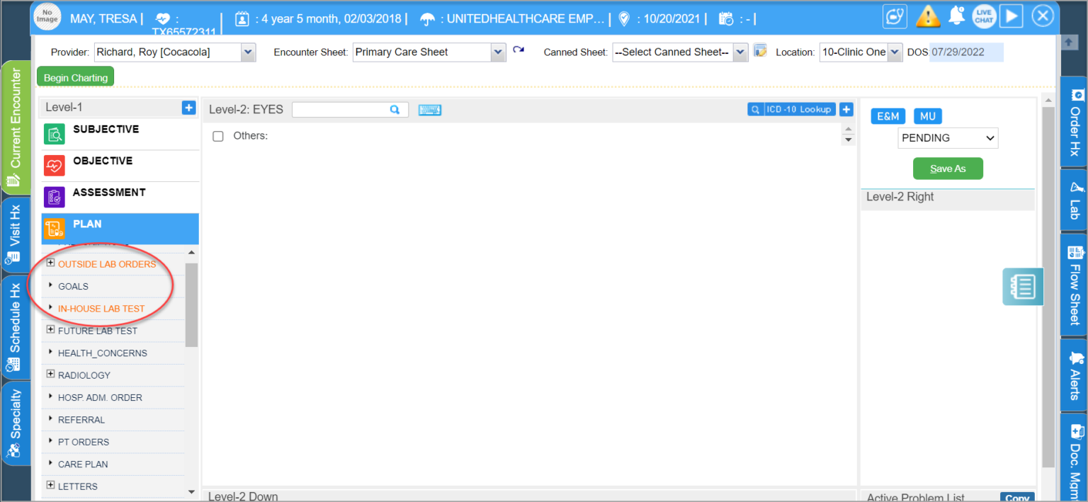
Task: Click the Begin Charting button
Action: (x=75, y=76)
